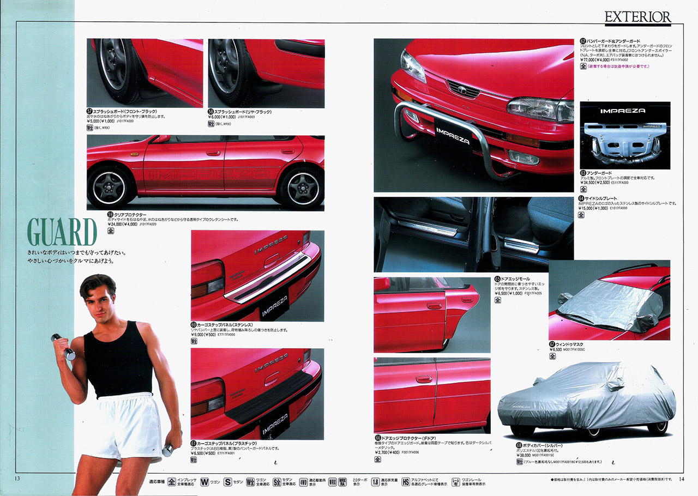Click the door edge protector closed-door photo
Image resolution: width=698 pixels, height=496 pixels.
[x=432, y=396]
